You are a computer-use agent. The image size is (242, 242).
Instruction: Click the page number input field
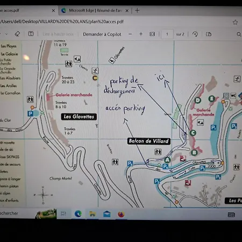coord(167,34)
